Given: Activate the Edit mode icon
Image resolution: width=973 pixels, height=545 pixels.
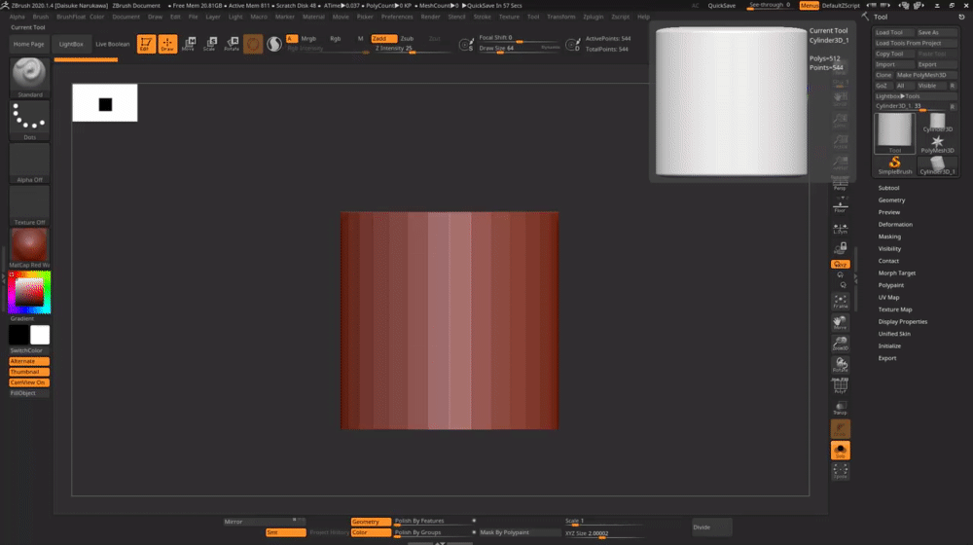Looking at the screenshot, I should (x=145, y=44).
